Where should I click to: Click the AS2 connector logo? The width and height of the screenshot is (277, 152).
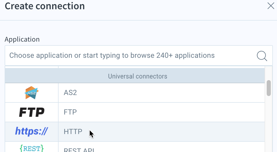click(x=32, y=93)
